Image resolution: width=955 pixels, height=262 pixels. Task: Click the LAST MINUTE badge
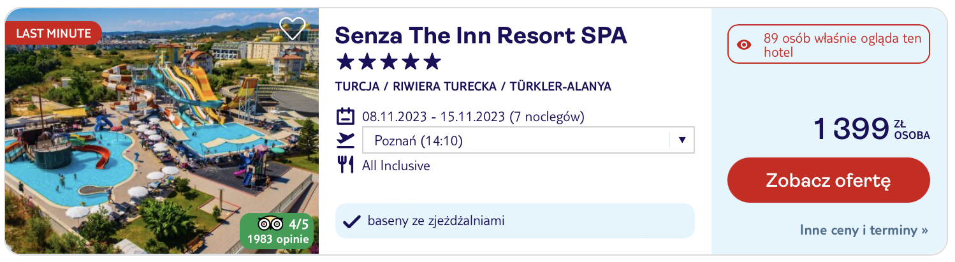tap(53, 33)
